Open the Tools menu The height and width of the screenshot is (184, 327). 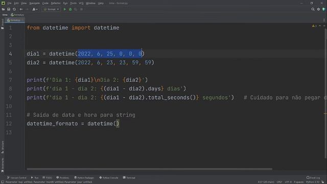click(73, 3)
